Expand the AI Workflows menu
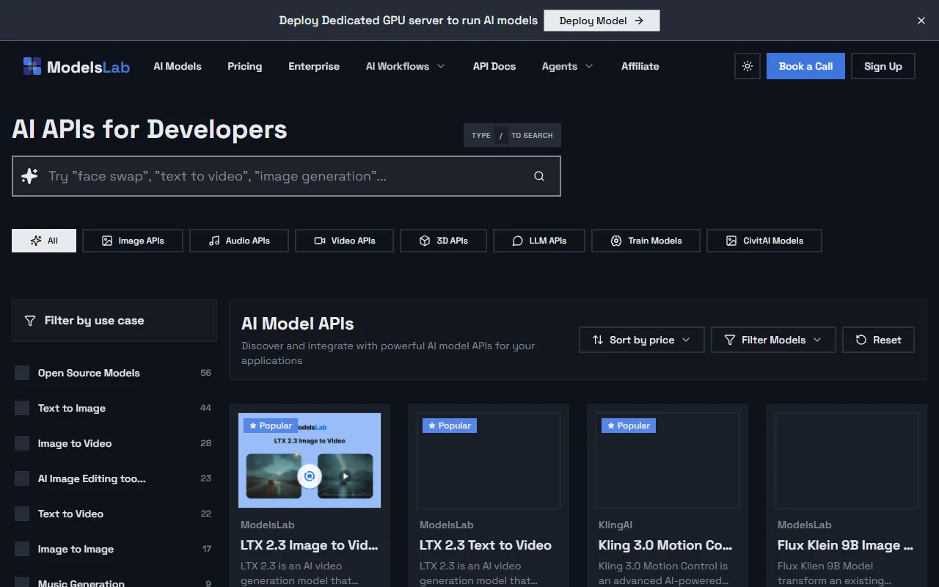 pos(405,66)
